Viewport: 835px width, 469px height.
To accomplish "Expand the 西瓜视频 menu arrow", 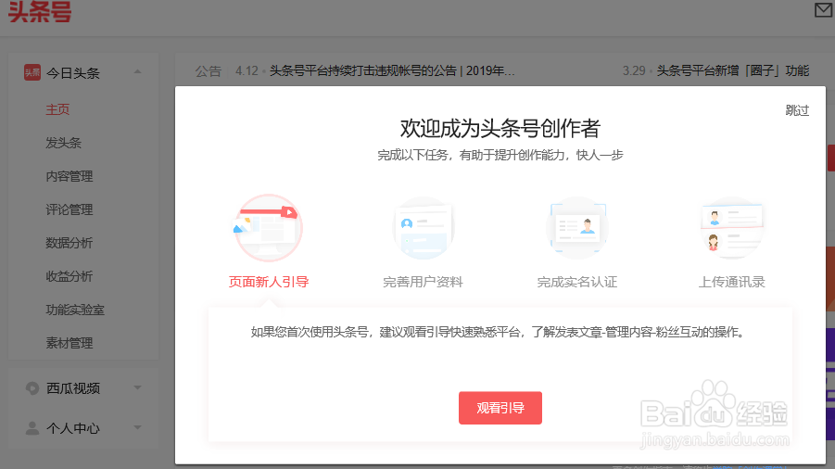I will pyautogui.click(x=138, y=388).
